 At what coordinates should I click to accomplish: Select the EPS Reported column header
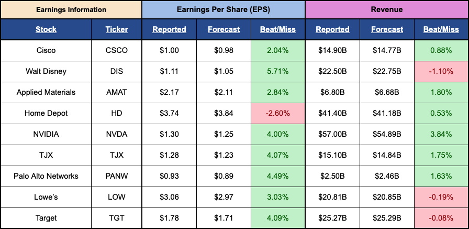(x=169, y=29)
